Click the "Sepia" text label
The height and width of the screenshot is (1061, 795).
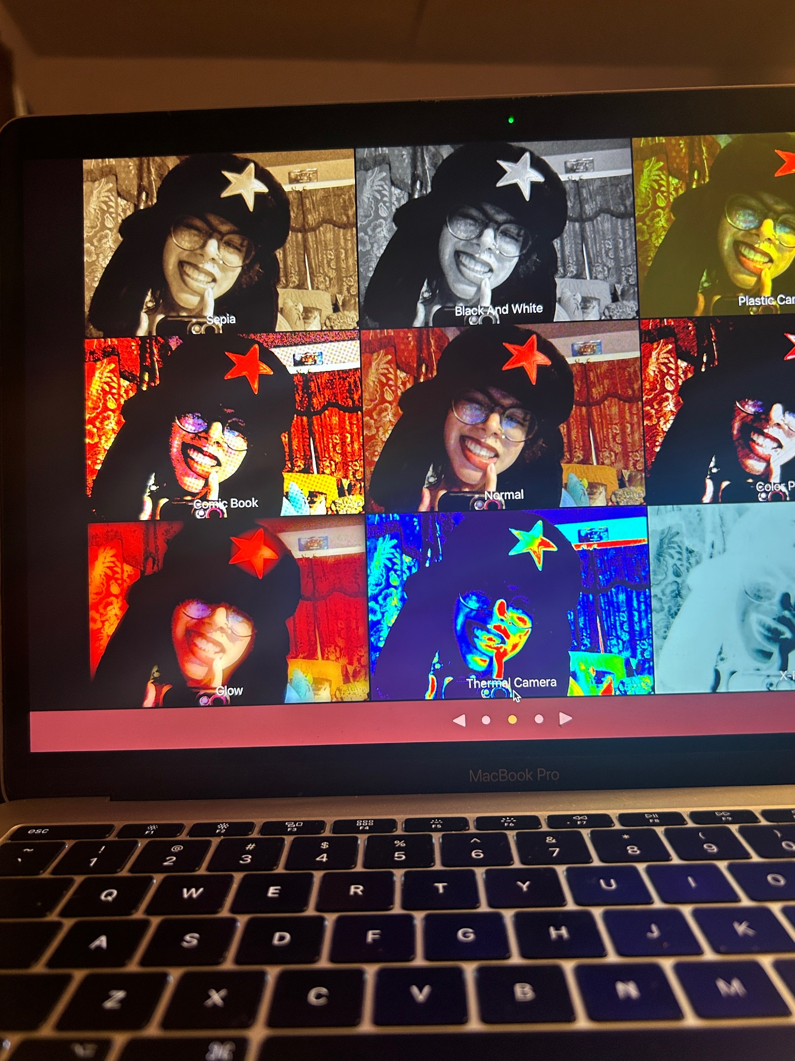221,320
